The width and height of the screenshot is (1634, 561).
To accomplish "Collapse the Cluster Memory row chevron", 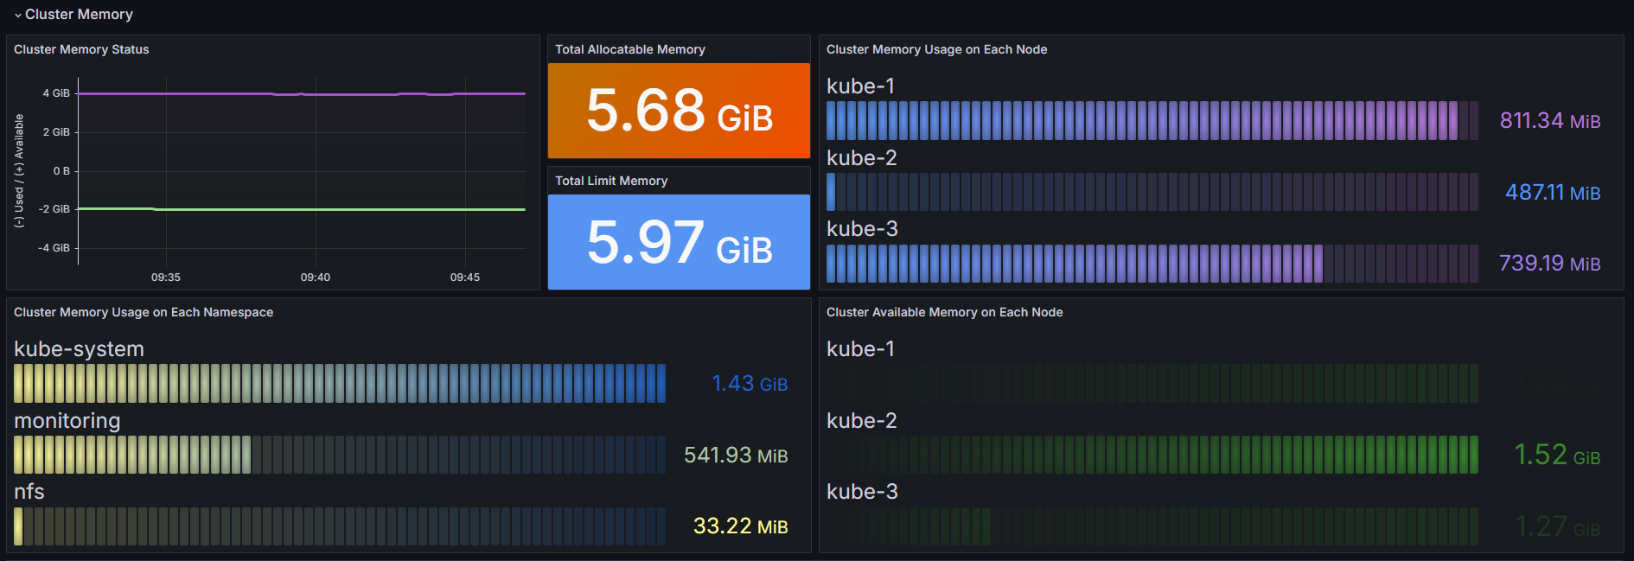I will [x=17, y=16].
